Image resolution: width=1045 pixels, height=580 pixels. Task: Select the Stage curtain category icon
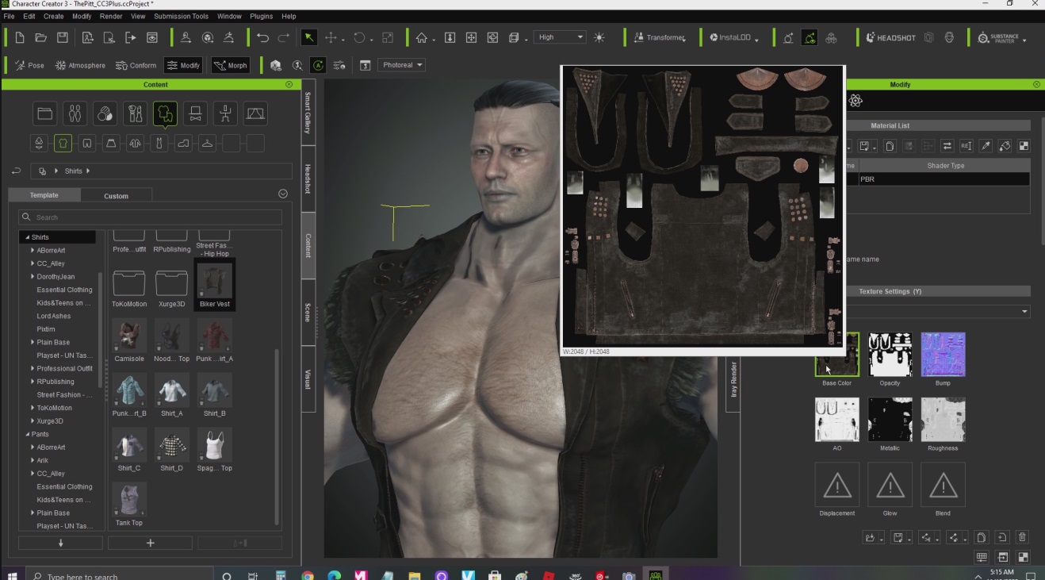pyautogui.click(x=255, y=114)
